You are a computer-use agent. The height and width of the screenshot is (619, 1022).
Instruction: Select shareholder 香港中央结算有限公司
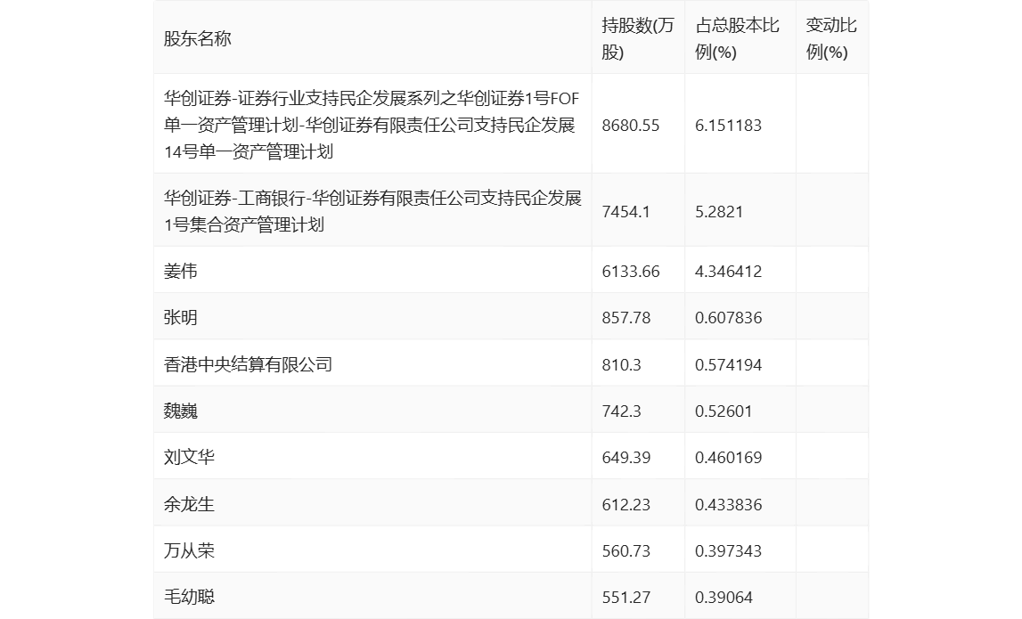click(x=248, y=364)
